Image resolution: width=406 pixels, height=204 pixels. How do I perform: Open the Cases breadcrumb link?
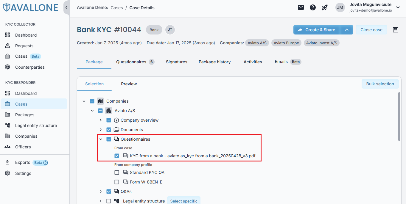click(117, 8)
